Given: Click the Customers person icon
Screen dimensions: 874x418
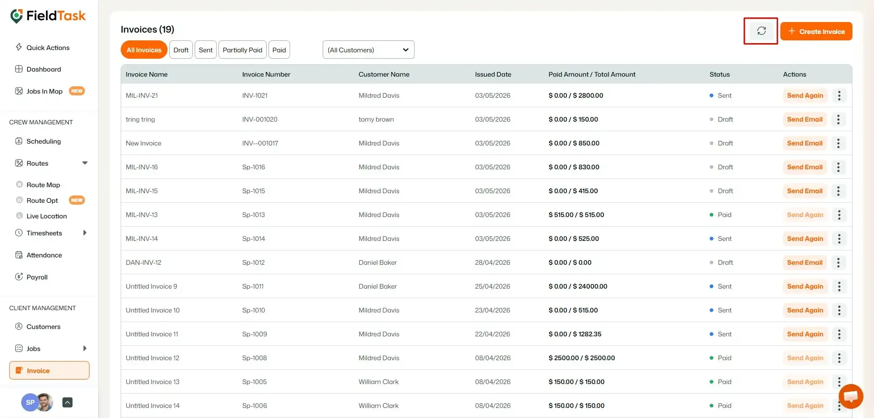Looking at the screenshot, I should point(19,326).
